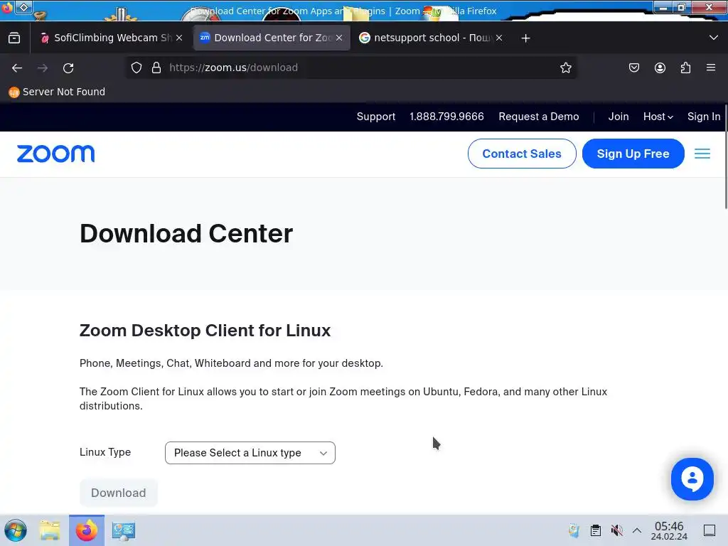
Task: Open the Pocket save icon
Action: 633,68
